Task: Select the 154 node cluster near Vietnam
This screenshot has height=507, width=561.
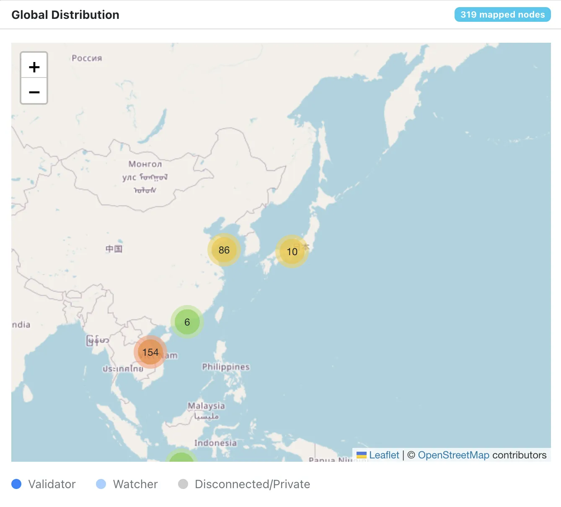Action: point(150,352)
